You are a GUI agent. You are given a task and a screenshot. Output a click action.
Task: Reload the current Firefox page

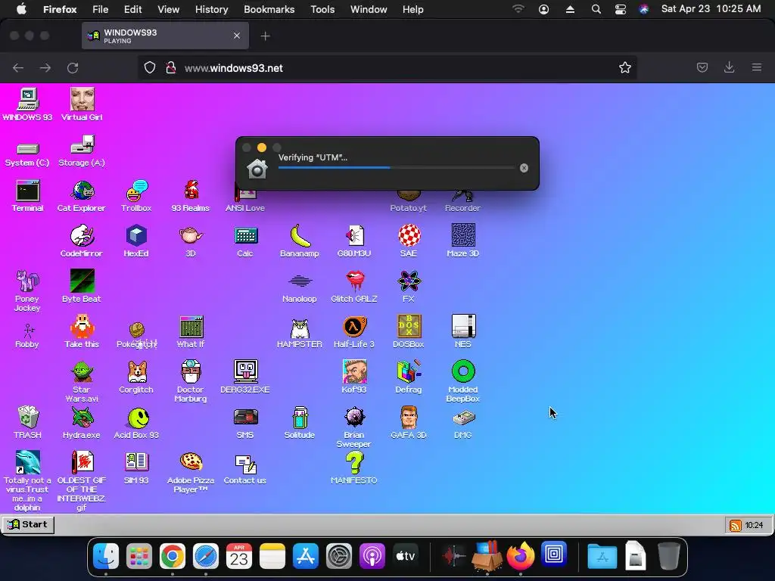coord(73,67)
